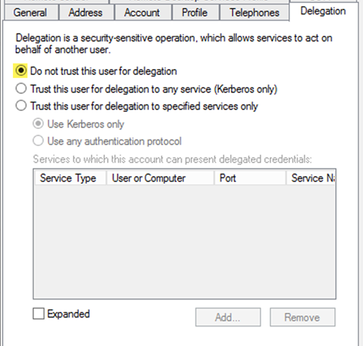Click the 'User or Computer' column header

point(159,178)
